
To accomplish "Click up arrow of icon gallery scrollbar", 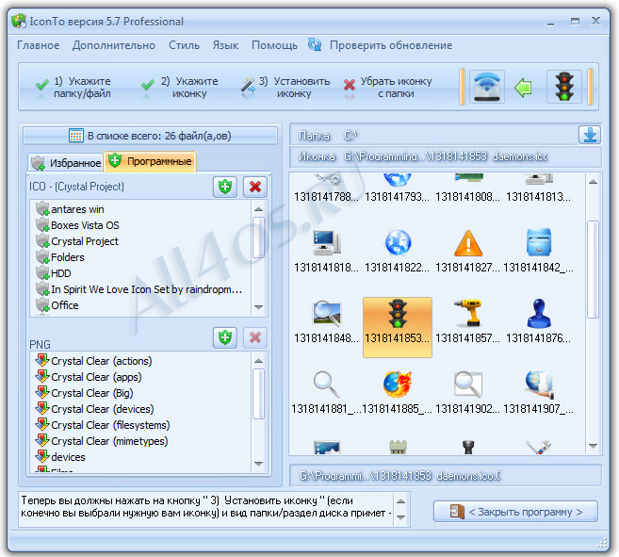I will tap(593, 182).
